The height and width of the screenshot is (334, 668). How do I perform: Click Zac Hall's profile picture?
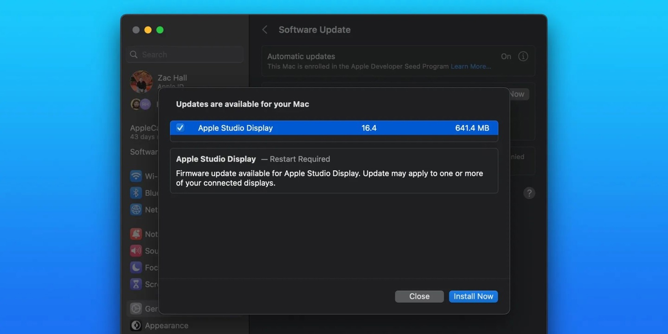[x=141, y=82]
